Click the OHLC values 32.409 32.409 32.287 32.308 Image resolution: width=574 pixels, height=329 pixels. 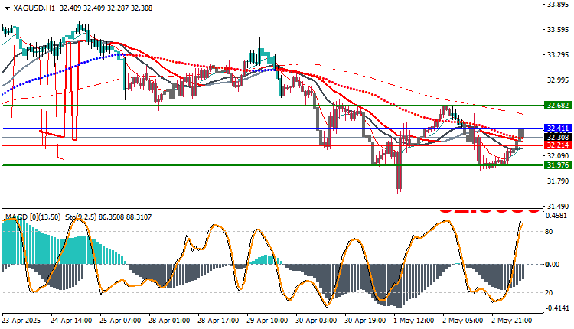pos(106,8)
